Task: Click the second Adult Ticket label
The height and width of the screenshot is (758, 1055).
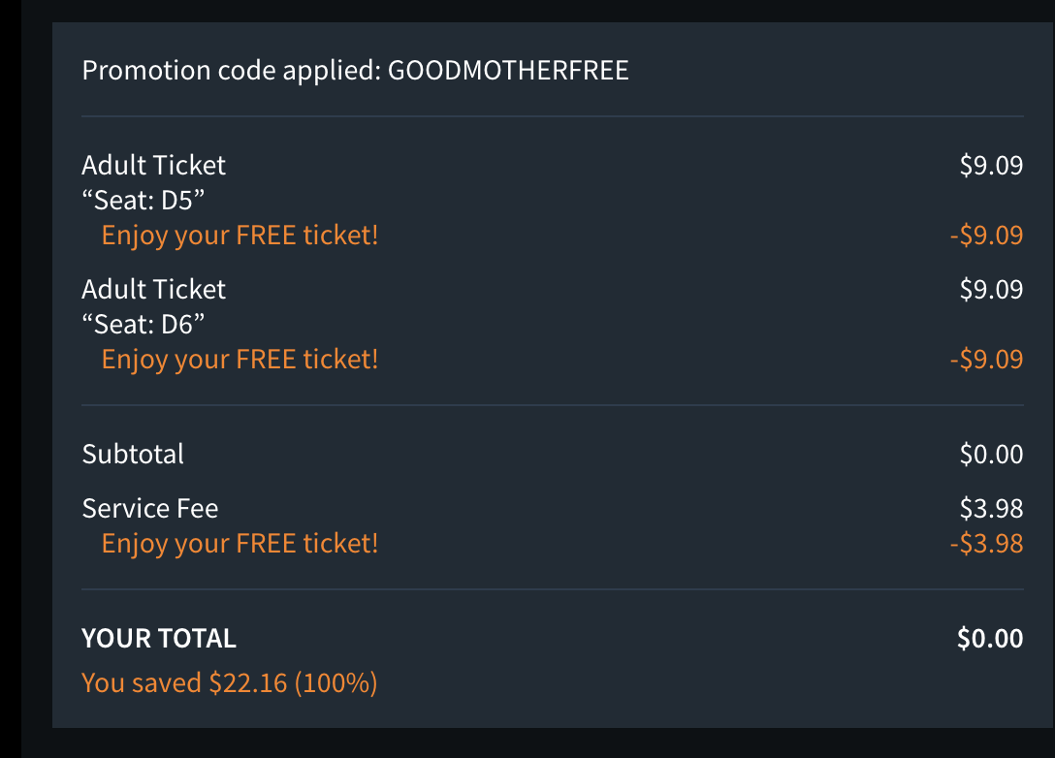Action: point(153,289)
